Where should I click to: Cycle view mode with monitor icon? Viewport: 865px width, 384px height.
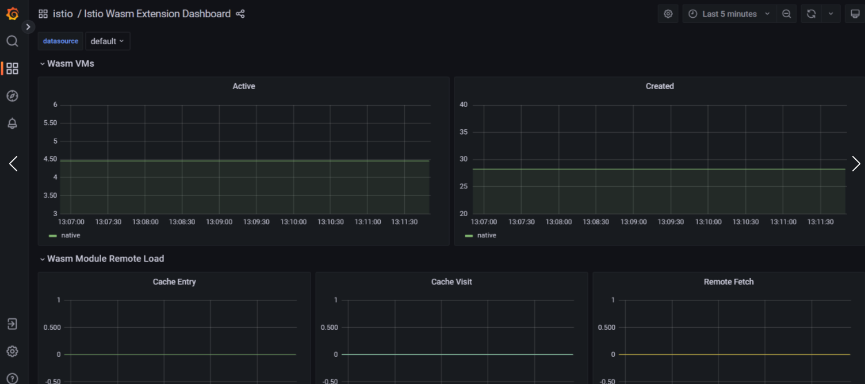coord(855,14)
